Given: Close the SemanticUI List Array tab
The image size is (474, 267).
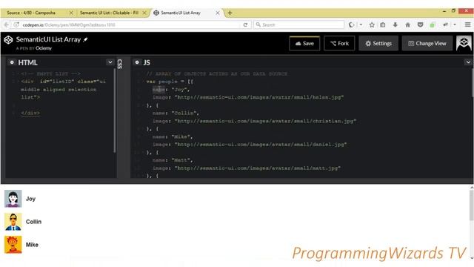Looking at the screenshot, I should (x=217, y=13).
